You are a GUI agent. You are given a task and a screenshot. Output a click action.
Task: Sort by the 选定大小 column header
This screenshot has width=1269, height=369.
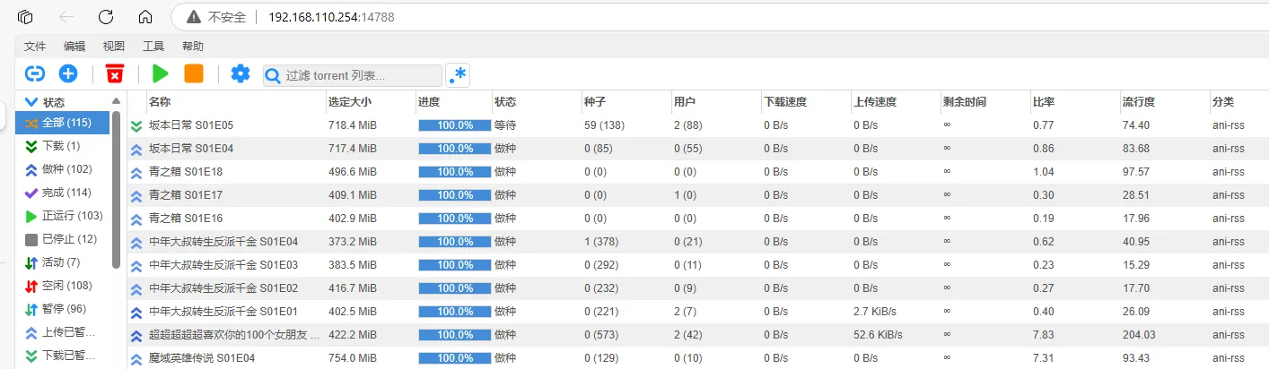[x=350, y=102]
